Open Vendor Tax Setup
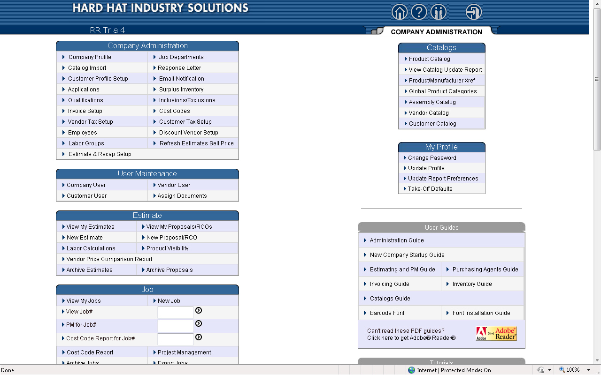This screenshot has height=375, width=601. (91, 122)
